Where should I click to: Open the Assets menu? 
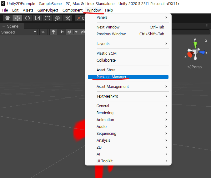click(x=28, y=10)
